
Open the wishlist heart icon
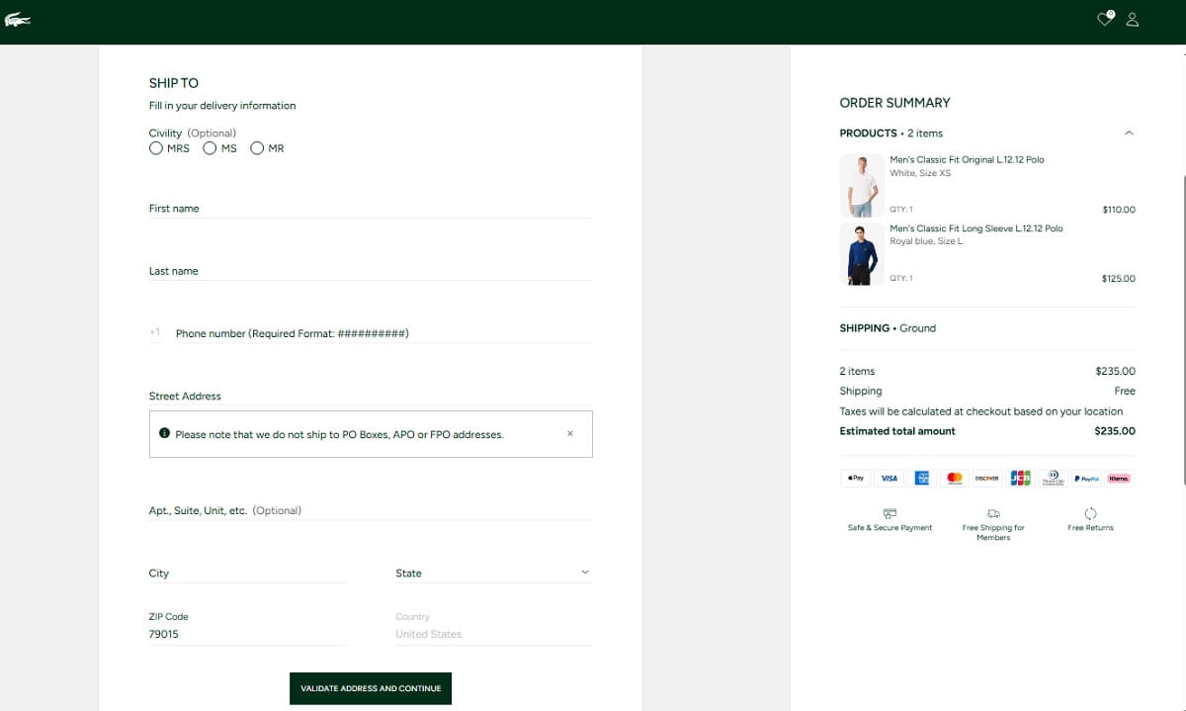pos(1105,19)
